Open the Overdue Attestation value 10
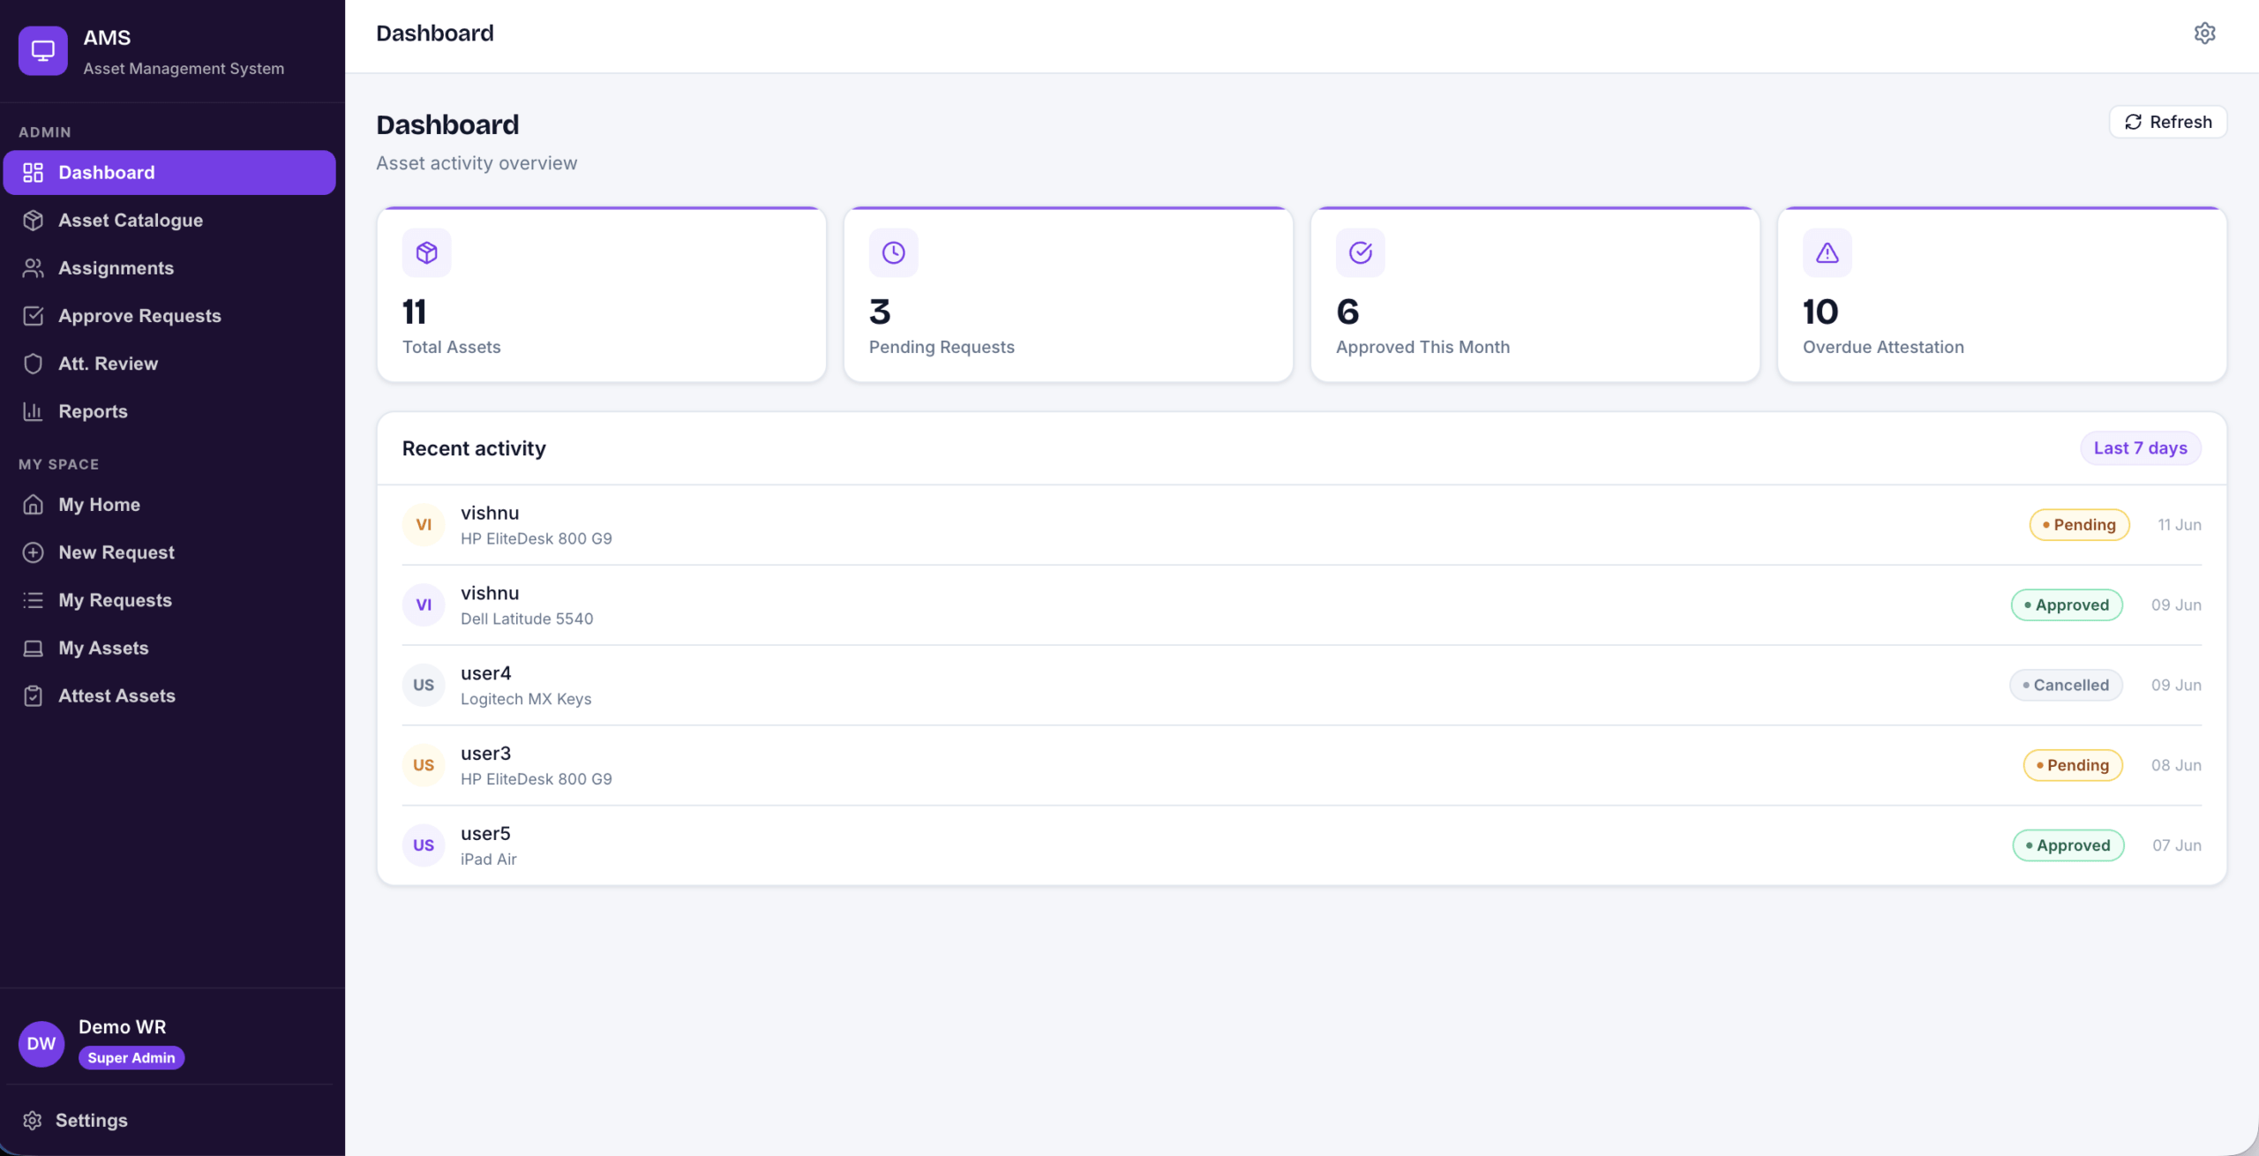Screen dimensions: 2259x1156 pyautogui.click(x=1820, y=312)
